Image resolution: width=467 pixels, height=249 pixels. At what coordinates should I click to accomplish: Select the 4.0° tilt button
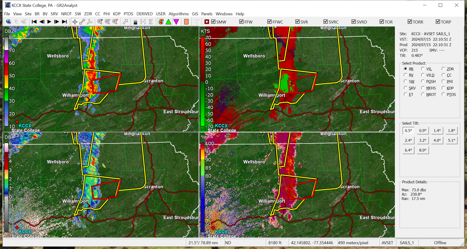coord(437,140)
